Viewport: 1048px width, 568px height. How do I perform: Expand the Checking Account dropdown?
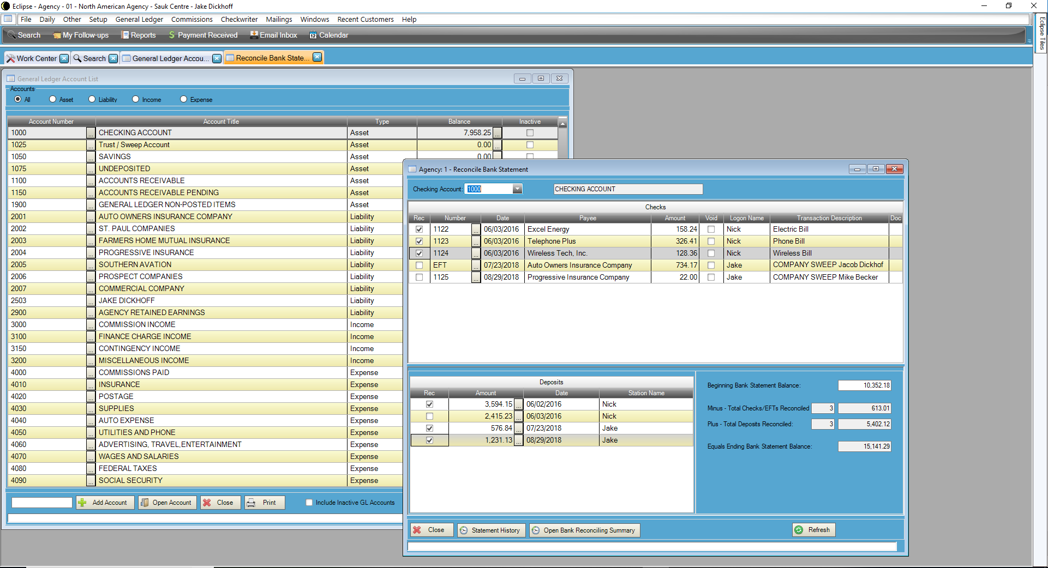pyautogui.click(x=517, y=189)
